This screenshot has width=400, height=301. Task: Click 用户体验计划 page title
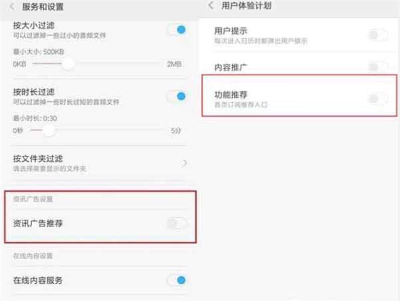pyautogui.click(x=246, y=5)
